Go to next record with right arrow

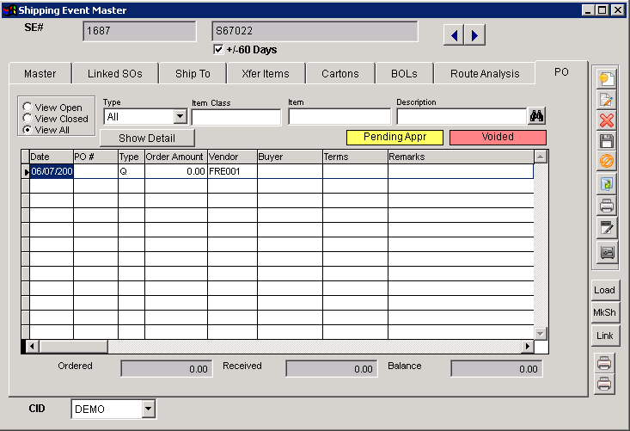pyautogui.click(x=474, y=34)
